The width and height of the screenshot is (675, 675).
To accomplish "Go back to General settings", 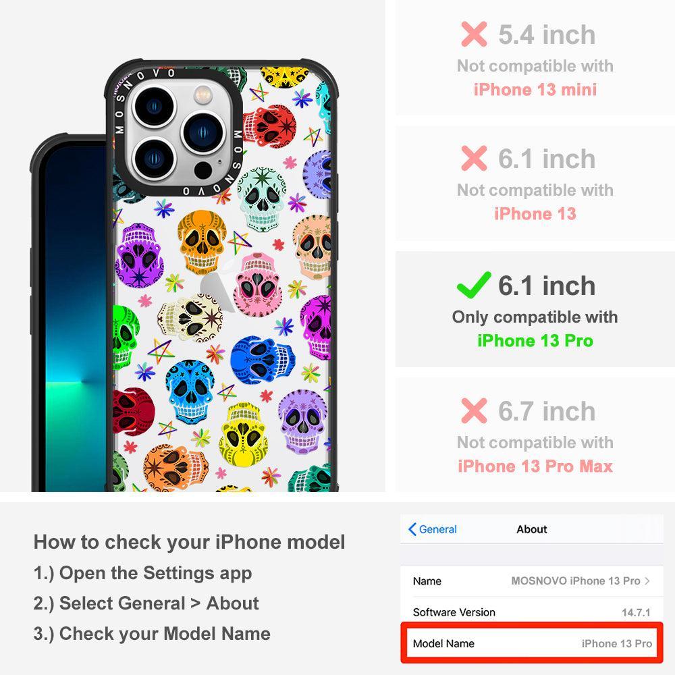I will click(x=433, y=529).
